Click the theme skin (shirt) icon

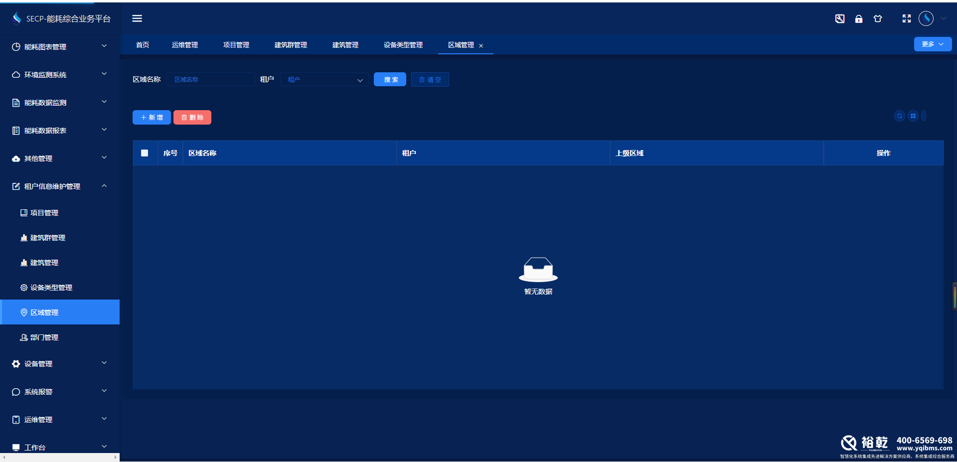click(878, 18)
